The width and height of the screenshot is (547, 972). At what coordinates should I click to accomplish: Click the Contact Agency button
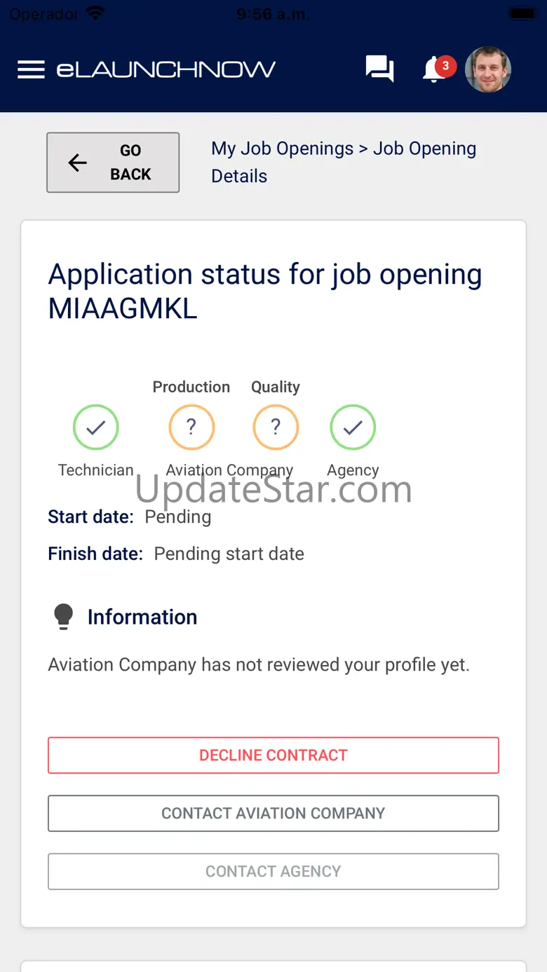pos(273,871)
